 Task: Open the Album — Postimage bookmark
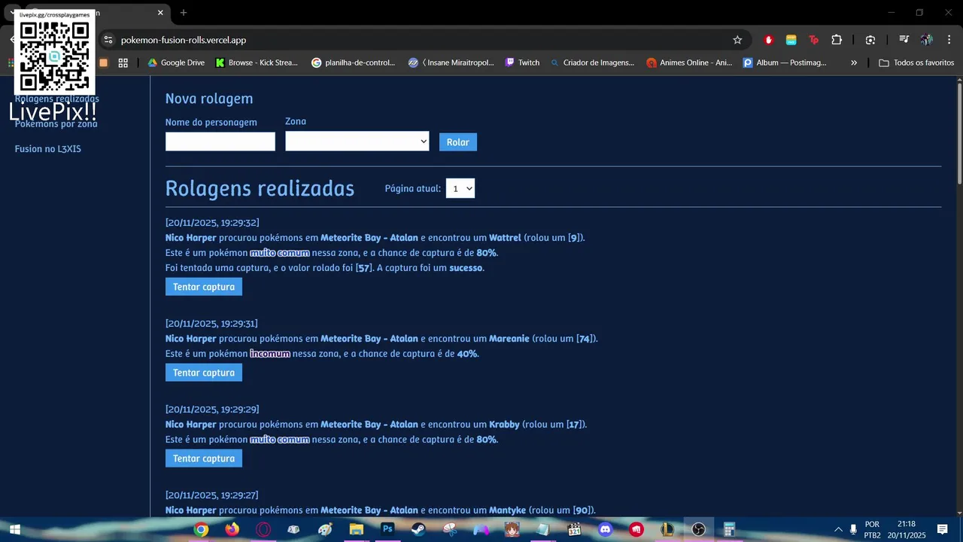click(785, 62)
